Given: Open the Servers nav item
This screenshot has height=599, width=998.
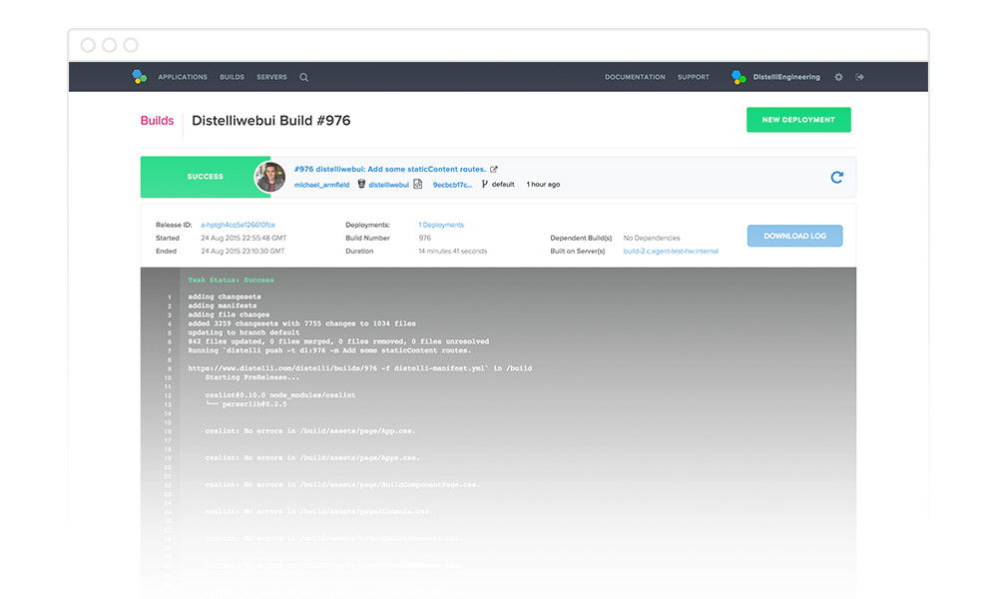Looking at the screenshot, I should 271,77.
